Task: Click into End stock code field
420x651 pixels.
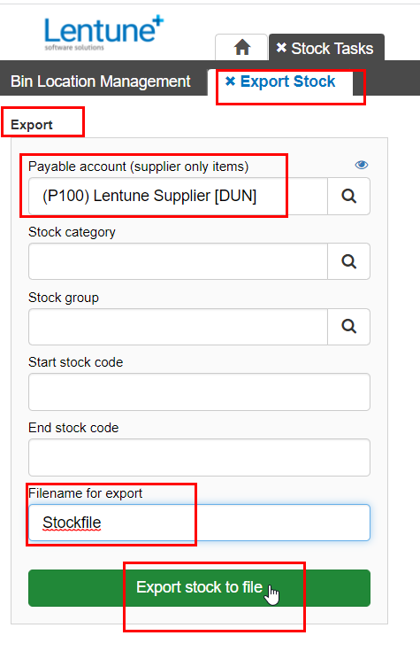Action: [x=199, y=458]
